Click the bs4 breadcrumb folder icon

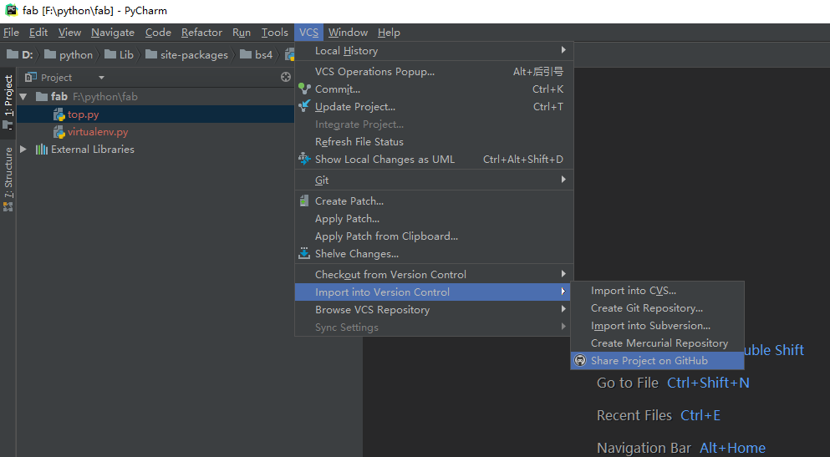(x=246, y=54)
